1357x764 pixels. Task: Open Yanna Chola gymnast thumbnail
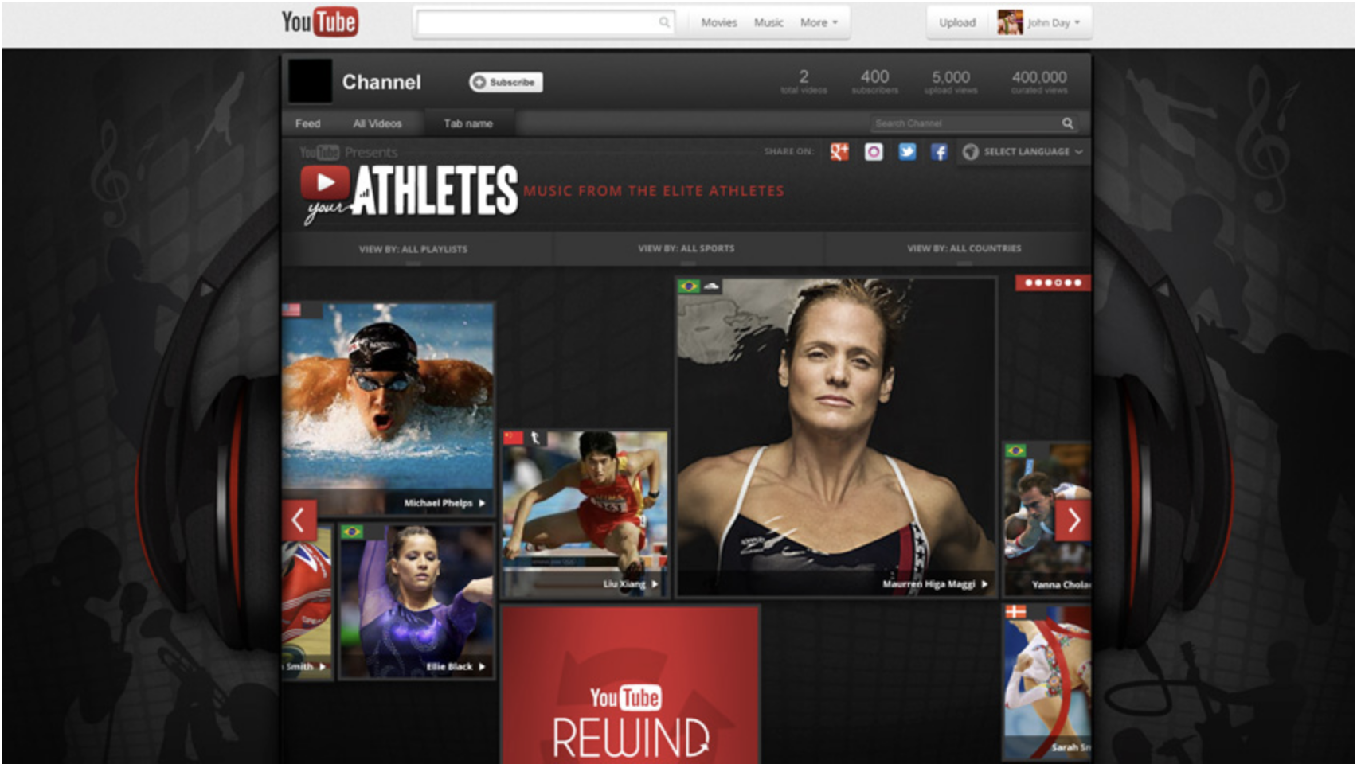point(1047,519)
